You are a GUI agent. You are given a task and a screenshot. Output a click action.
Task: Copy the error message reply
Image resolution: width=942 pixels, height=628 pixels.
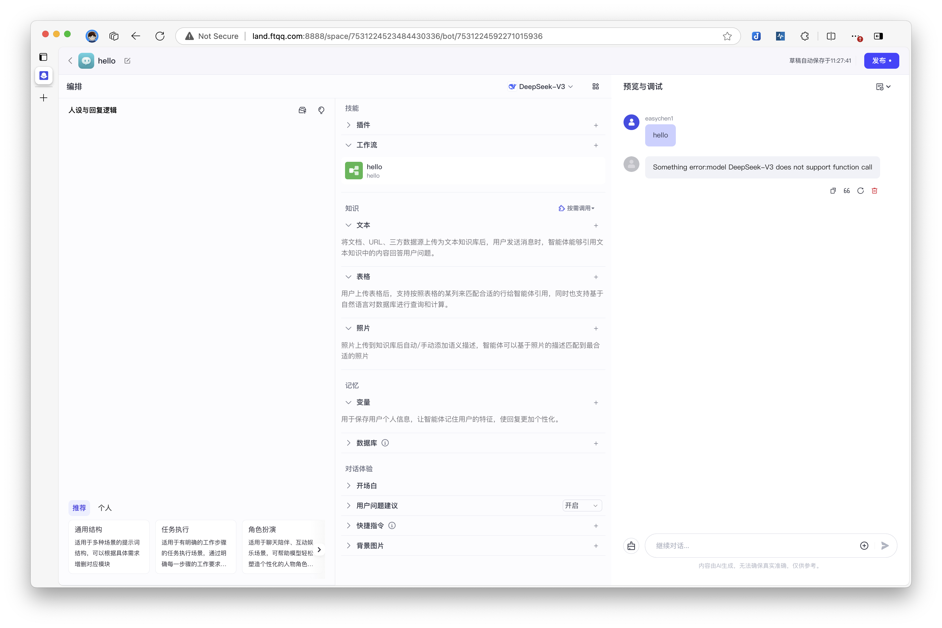pos(833,191)
